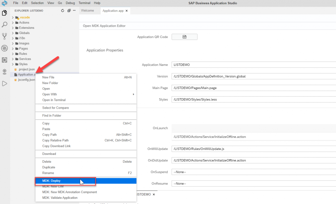Click the SAP Business Application Studio logo
This screenshot has height=204, width=336.
coord(4,3)
